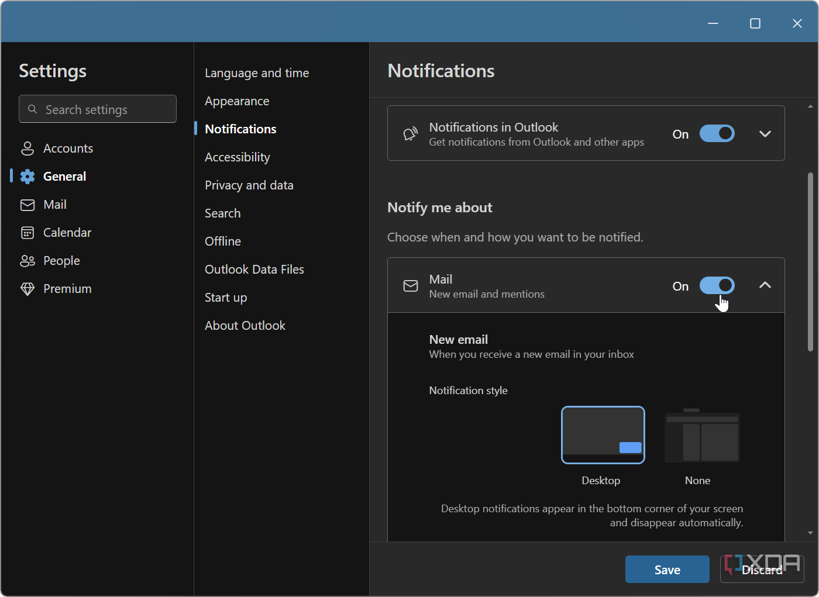Click the search magnifier in Search settings

33,109
